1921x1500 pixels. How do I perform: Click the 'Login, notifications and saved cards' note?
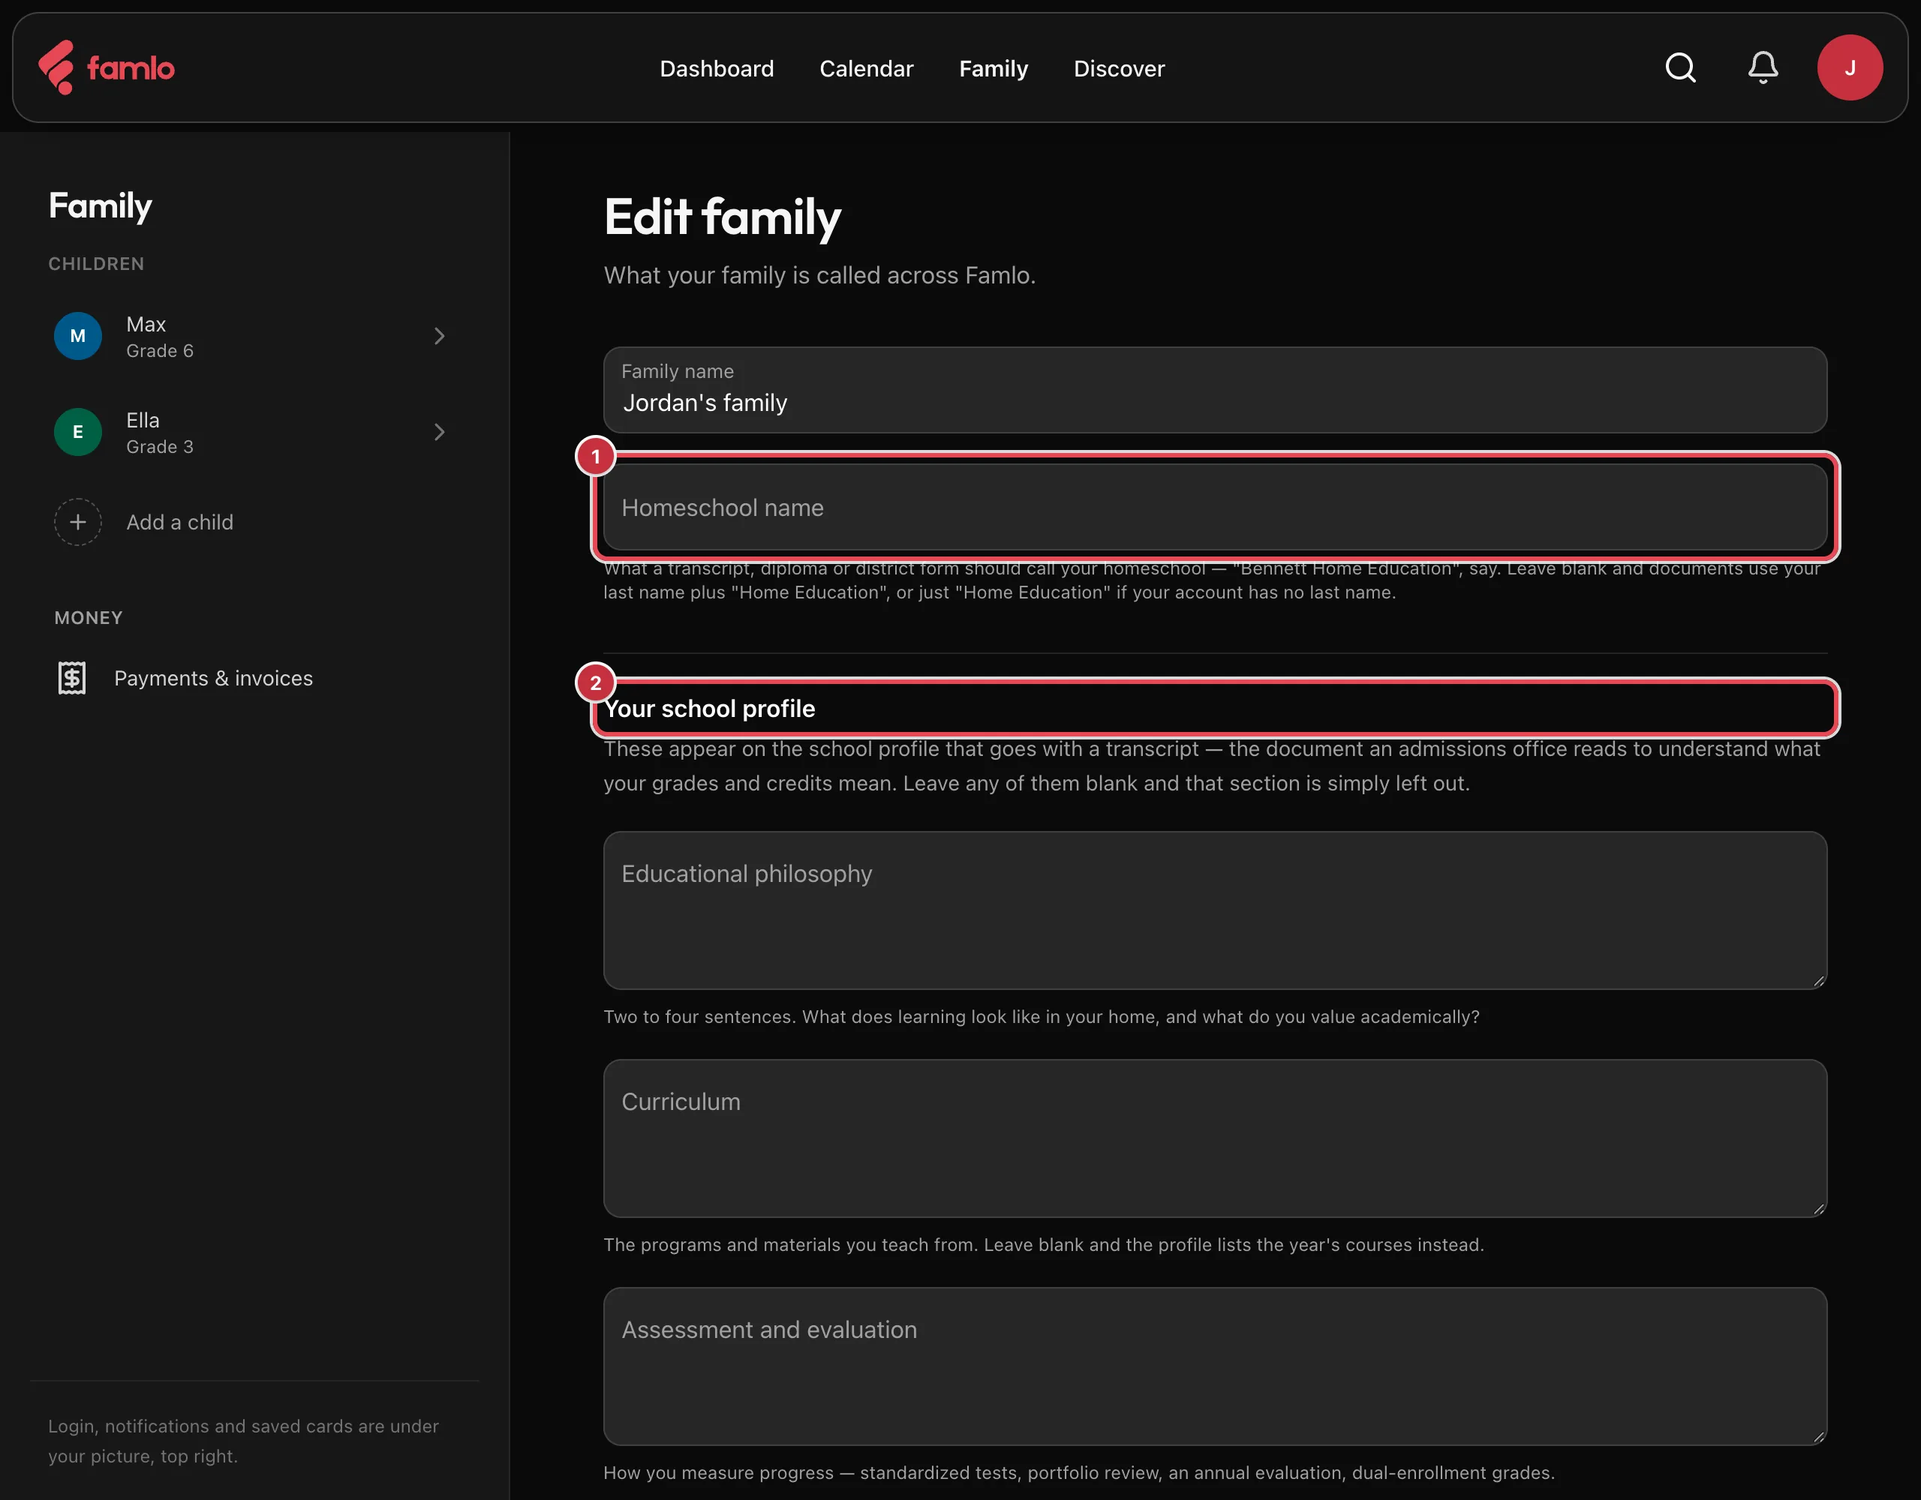[244, 1440]
